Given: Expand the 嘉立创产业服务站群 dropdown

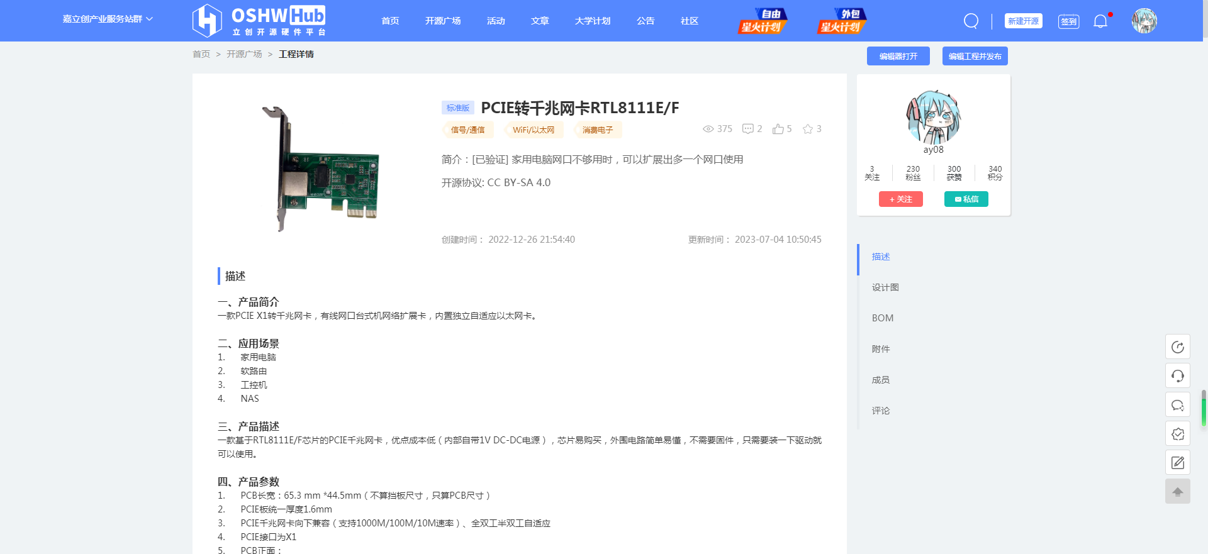Looking at the screenshot, I should coord(108,19).
